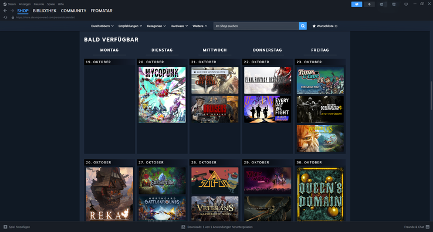This screenshot has height=232, width=433.
Task: Click the DONNERSTAG column header
Action: pos(268,50)
